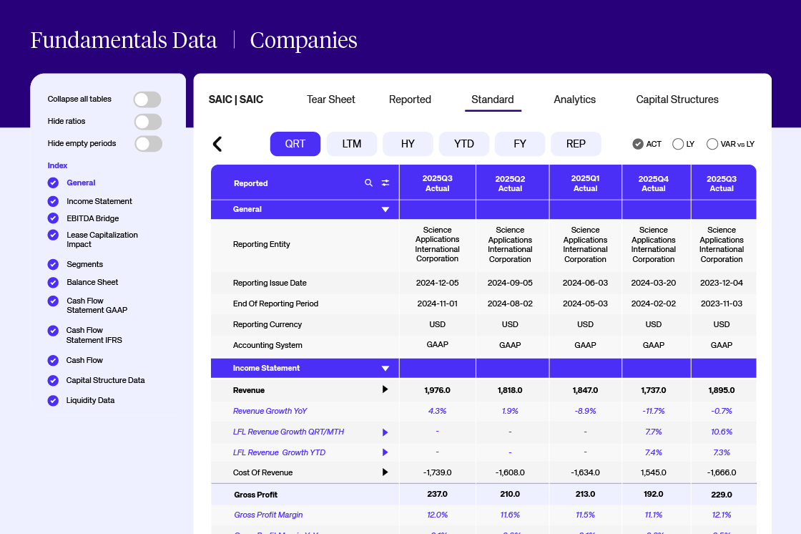Toggle Collapse all tables switch
This screenshot has width=801, height=534.
click(147, 99)
